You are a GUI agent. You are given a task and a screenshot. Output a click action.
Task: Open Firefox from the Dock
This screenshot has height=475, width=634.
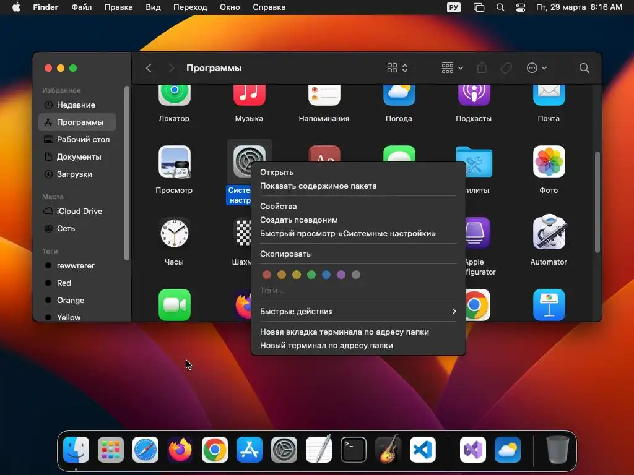click(x=180, y=450)
